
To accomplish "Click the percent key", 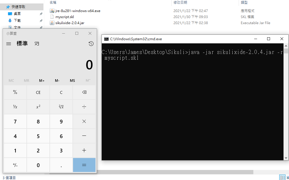I will 15,92.
